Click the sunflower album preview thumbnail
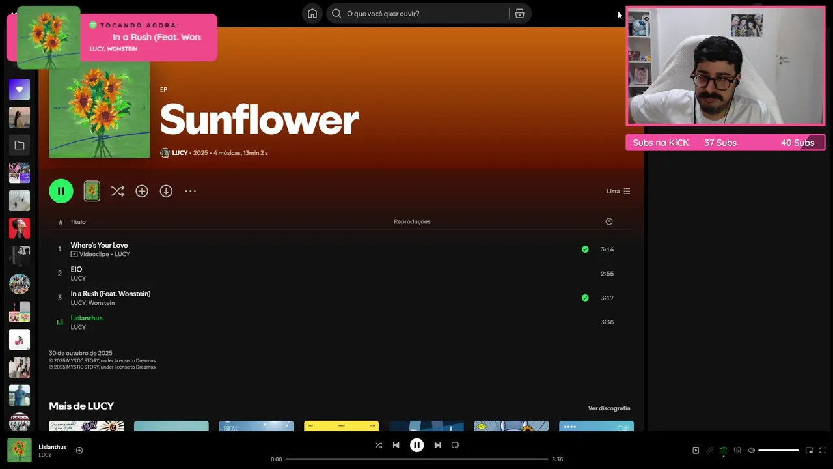The width and height of the screenshot is (833, 469). [x=92, y=191]
